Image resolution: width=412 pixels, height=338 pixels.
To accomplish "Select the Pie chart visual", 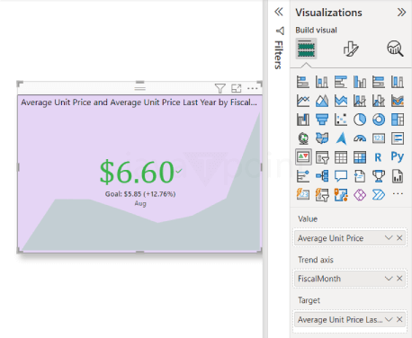I will click(x=360, y=120).
